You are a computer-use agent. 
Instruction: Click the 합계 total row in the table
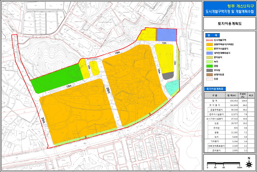[x=230, y=100]
